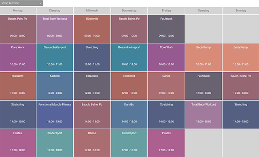The width and height of the screenshot is (259, 157).
Task: Open Monday's Rückenfit 12:00 class
Action: (18, 86)
